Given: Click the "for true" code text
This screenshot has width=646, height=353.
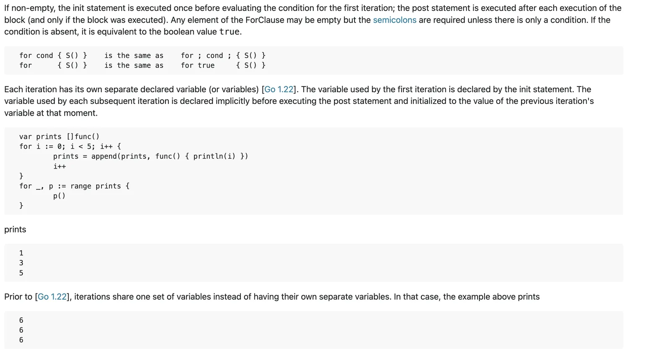Looking at the screenshot, I should tap(198, 65).
